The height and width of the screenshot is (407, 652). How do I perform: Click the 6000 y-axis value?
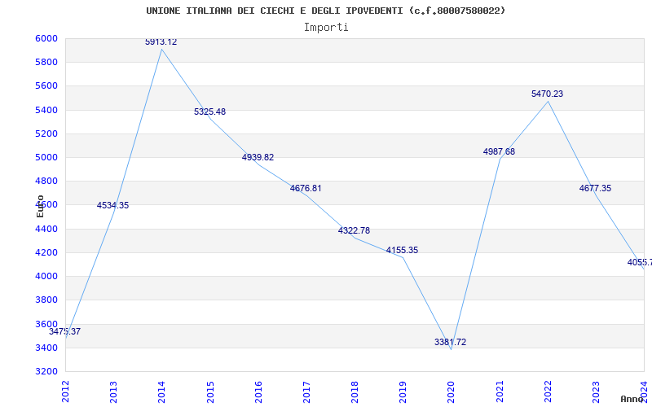(x=46, y=38)
